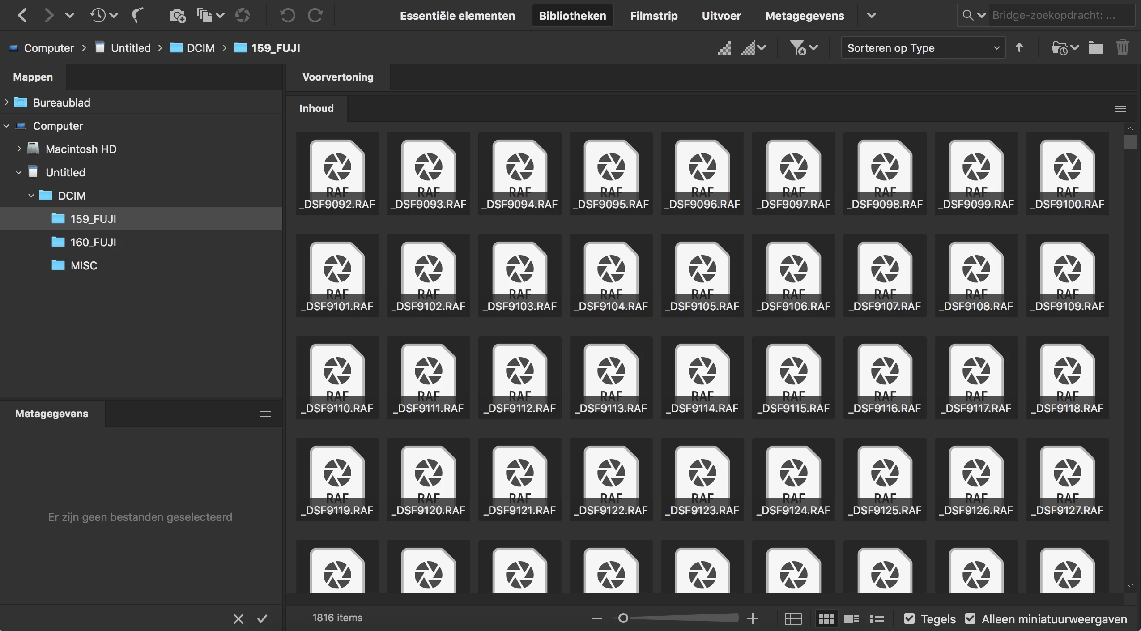Switch to list view icon
This screenshot has width=1141, height=631.
(x=877, y=619)
